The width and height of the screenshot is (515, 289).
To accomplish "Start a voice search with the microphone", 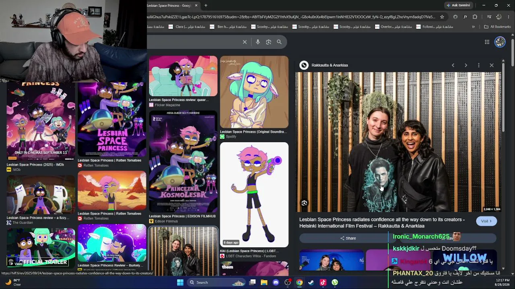I will pos(258,42).
